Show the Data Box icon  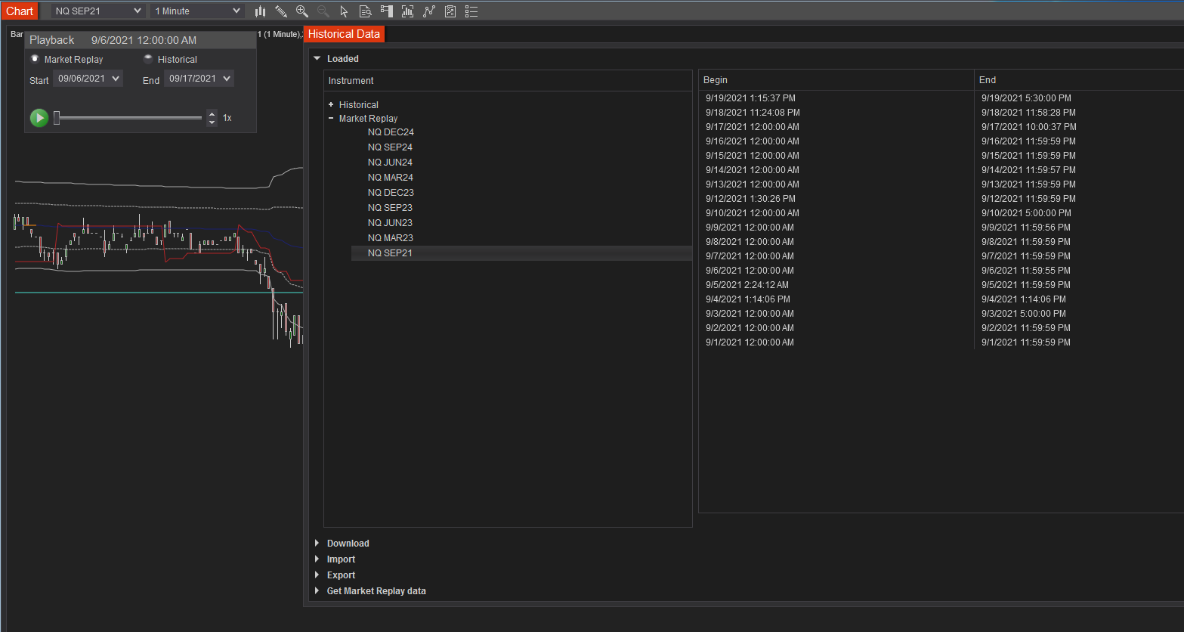click(366, 11)
